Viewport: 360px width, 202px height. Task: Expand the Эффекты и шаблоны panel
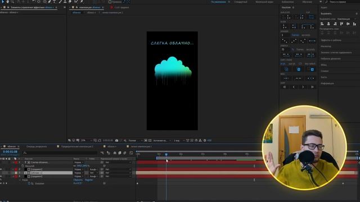(331, 40)
